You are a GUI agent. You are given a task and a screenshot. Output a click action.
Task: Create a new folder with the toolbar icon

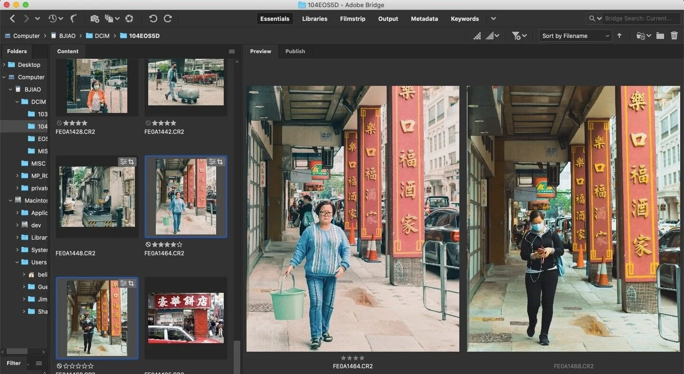(660, 35)
